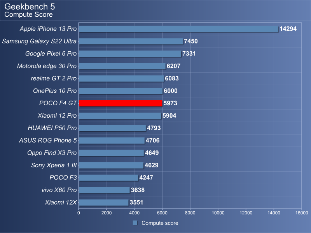
Task: Select the Samsung Galaxy S22 Ultra bar
Action: [131, 41]
